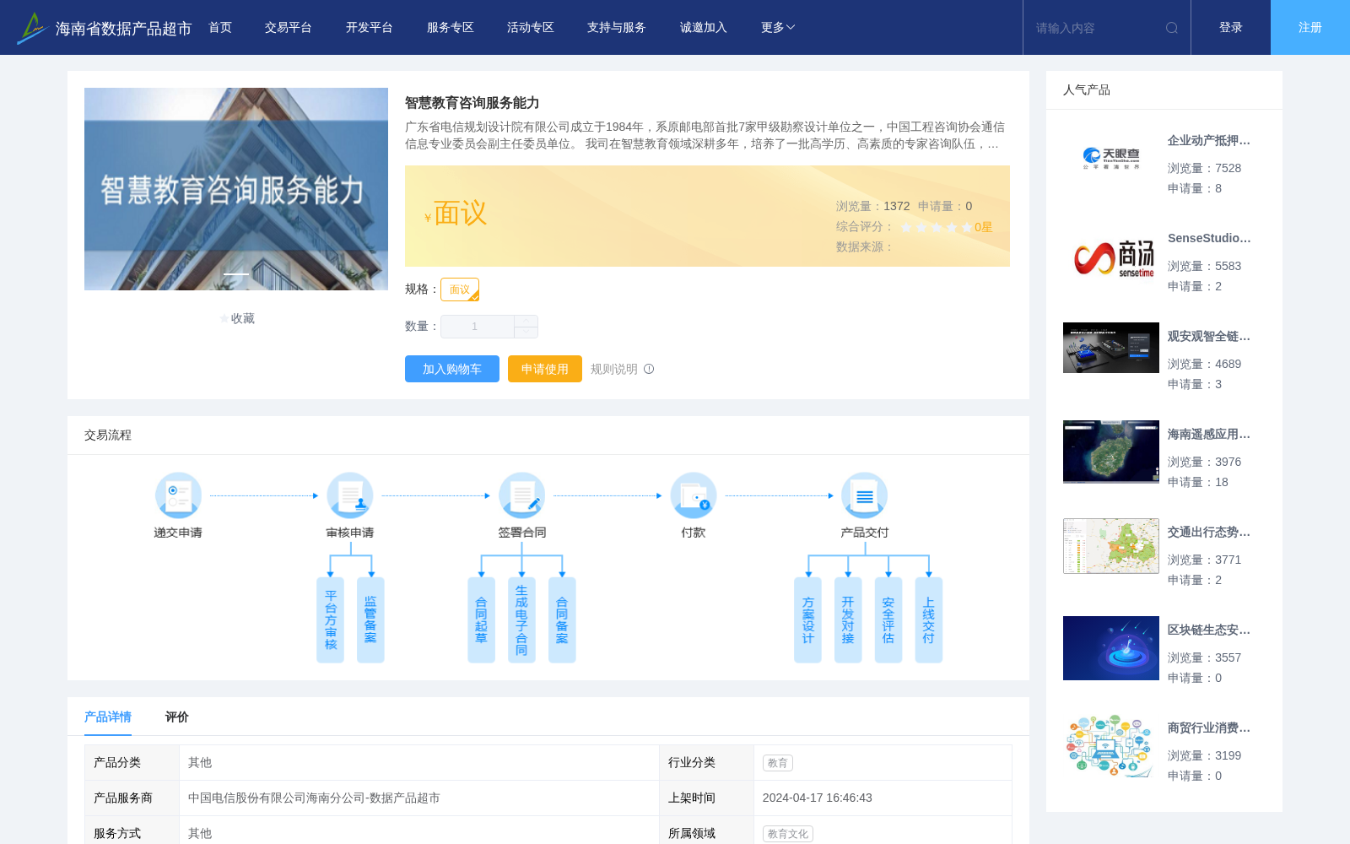Open the 支持与服务 nav item
This screenshot has width=1350, height=844.
pyautogui.click(x=617, y=28)
